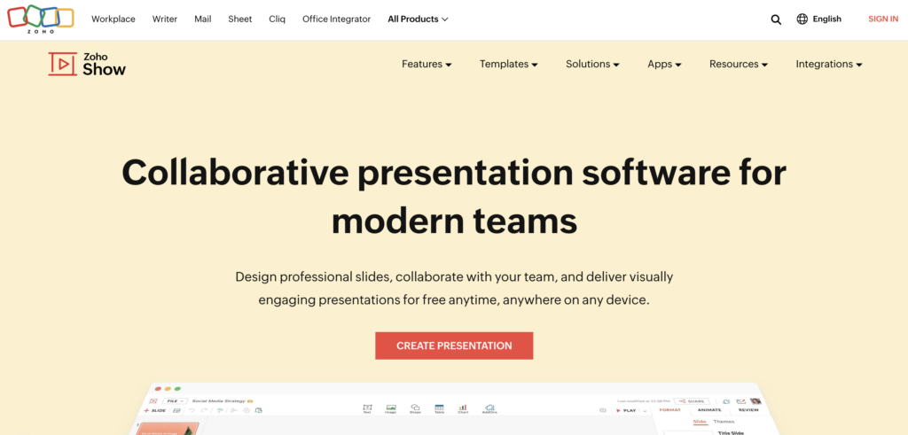Switch to FORMAT tab in app preview

point(669,410)
